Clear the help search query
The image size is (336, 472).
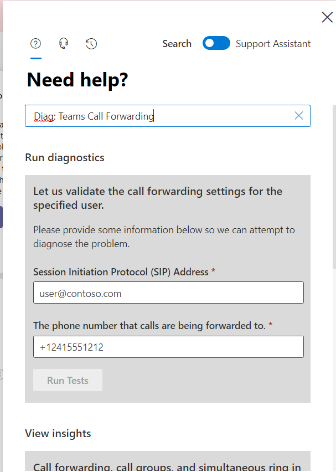(x=299, y=116)
